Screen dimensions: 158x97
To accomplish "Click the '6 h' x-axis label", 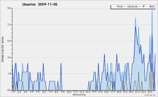I will (44, 92).
